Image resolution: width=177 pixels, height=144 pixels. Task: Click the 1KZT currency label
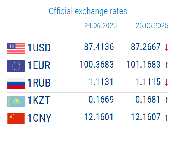click(39, 100)
